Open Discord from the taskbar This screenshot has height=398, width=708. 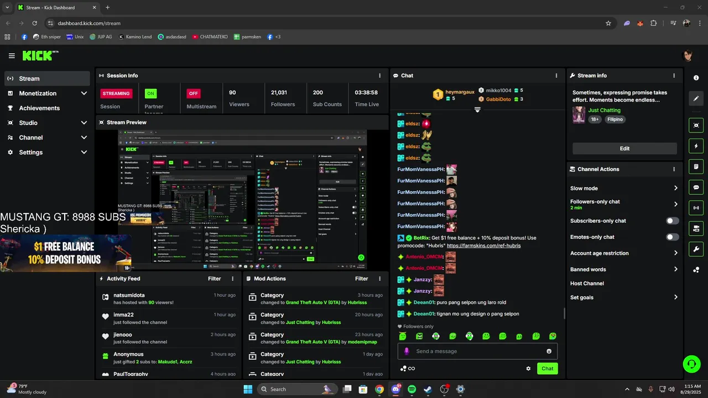coord(395,389)
